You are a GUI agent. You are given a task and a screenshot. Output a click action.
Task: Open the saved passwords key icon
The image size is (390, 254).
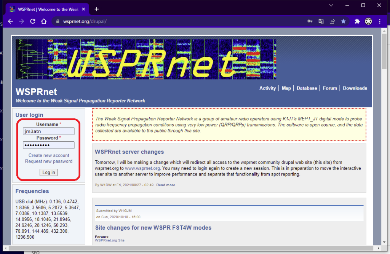point(310,21)
